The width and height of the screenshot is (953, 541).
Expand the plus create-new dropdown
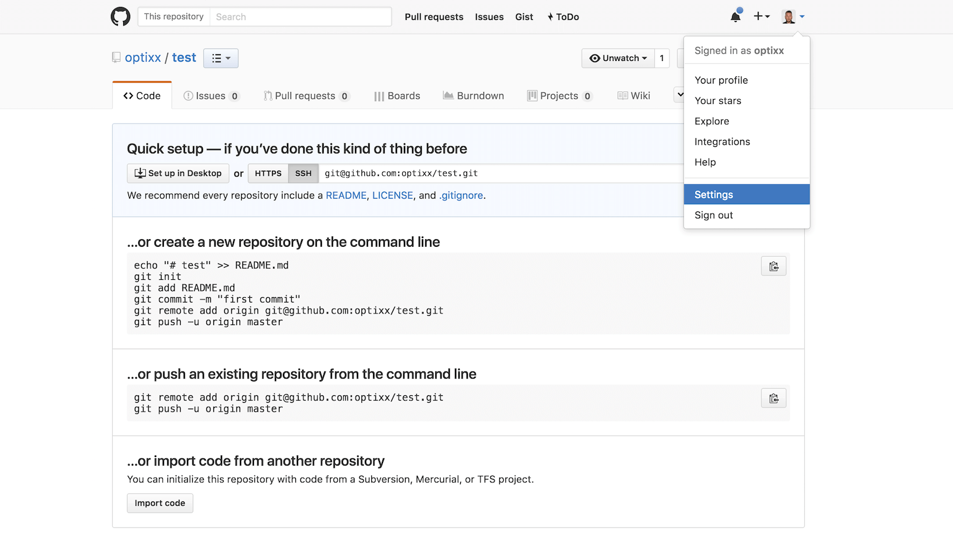761,17
